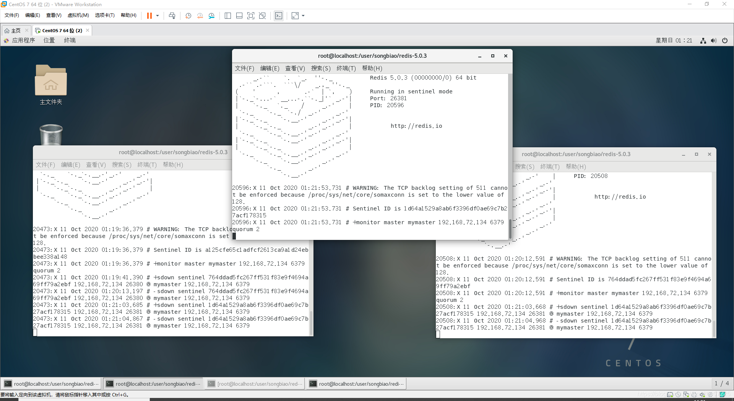Open 文件(F) menu in front sentinel 26381 terminal
The width and height of the screenshot is (734, 401).
244,68
